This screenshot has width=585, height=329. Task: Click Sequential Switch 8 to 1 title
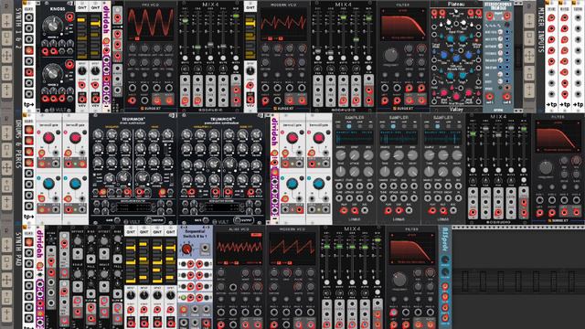coord(195,234)
